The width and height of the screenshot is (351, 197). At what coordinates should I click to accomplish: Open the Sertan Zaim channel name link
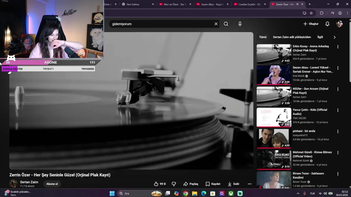coord(29,182)
